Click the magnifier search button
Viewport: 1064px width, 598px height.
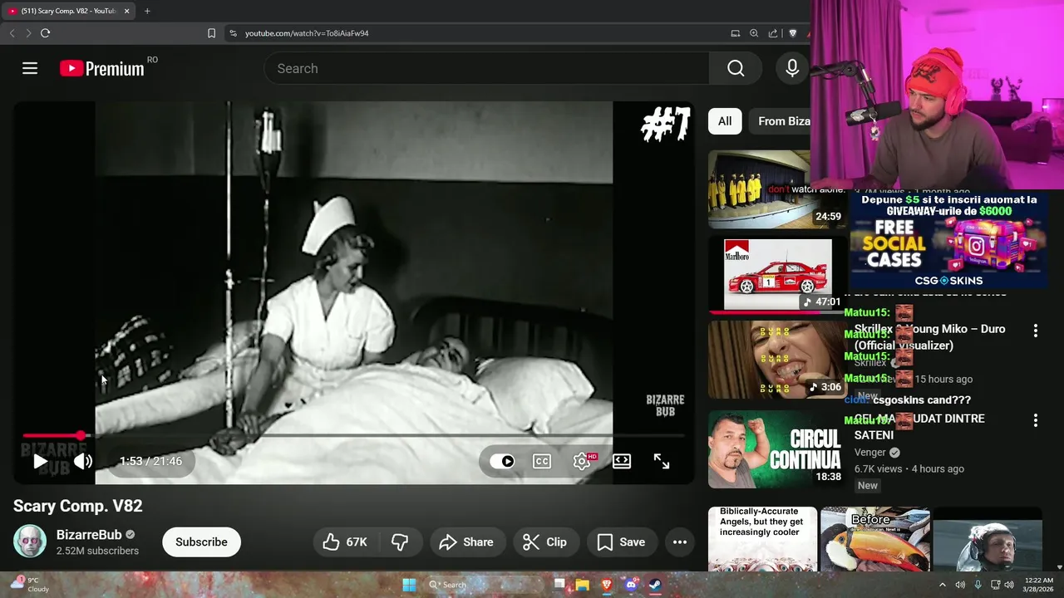pos(736,68)
